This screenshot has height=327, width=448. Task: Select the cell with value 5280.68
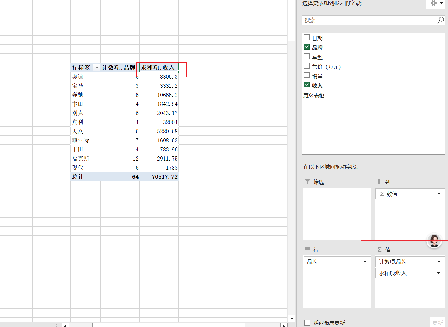159,131
